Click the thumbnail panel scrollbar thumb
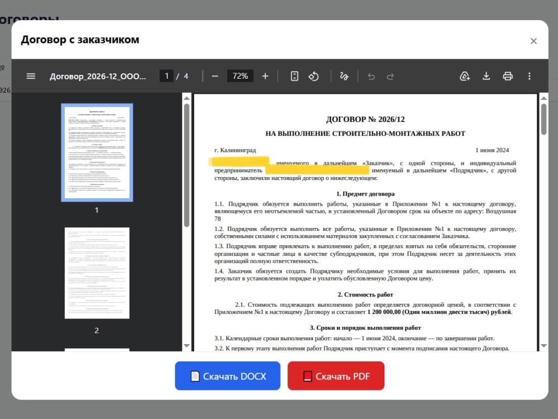The image size is (558, 419). [x=186, y=165]
